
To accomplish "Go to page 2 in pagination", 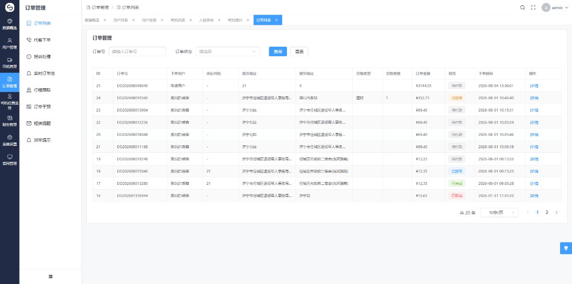I will point(547,213).
